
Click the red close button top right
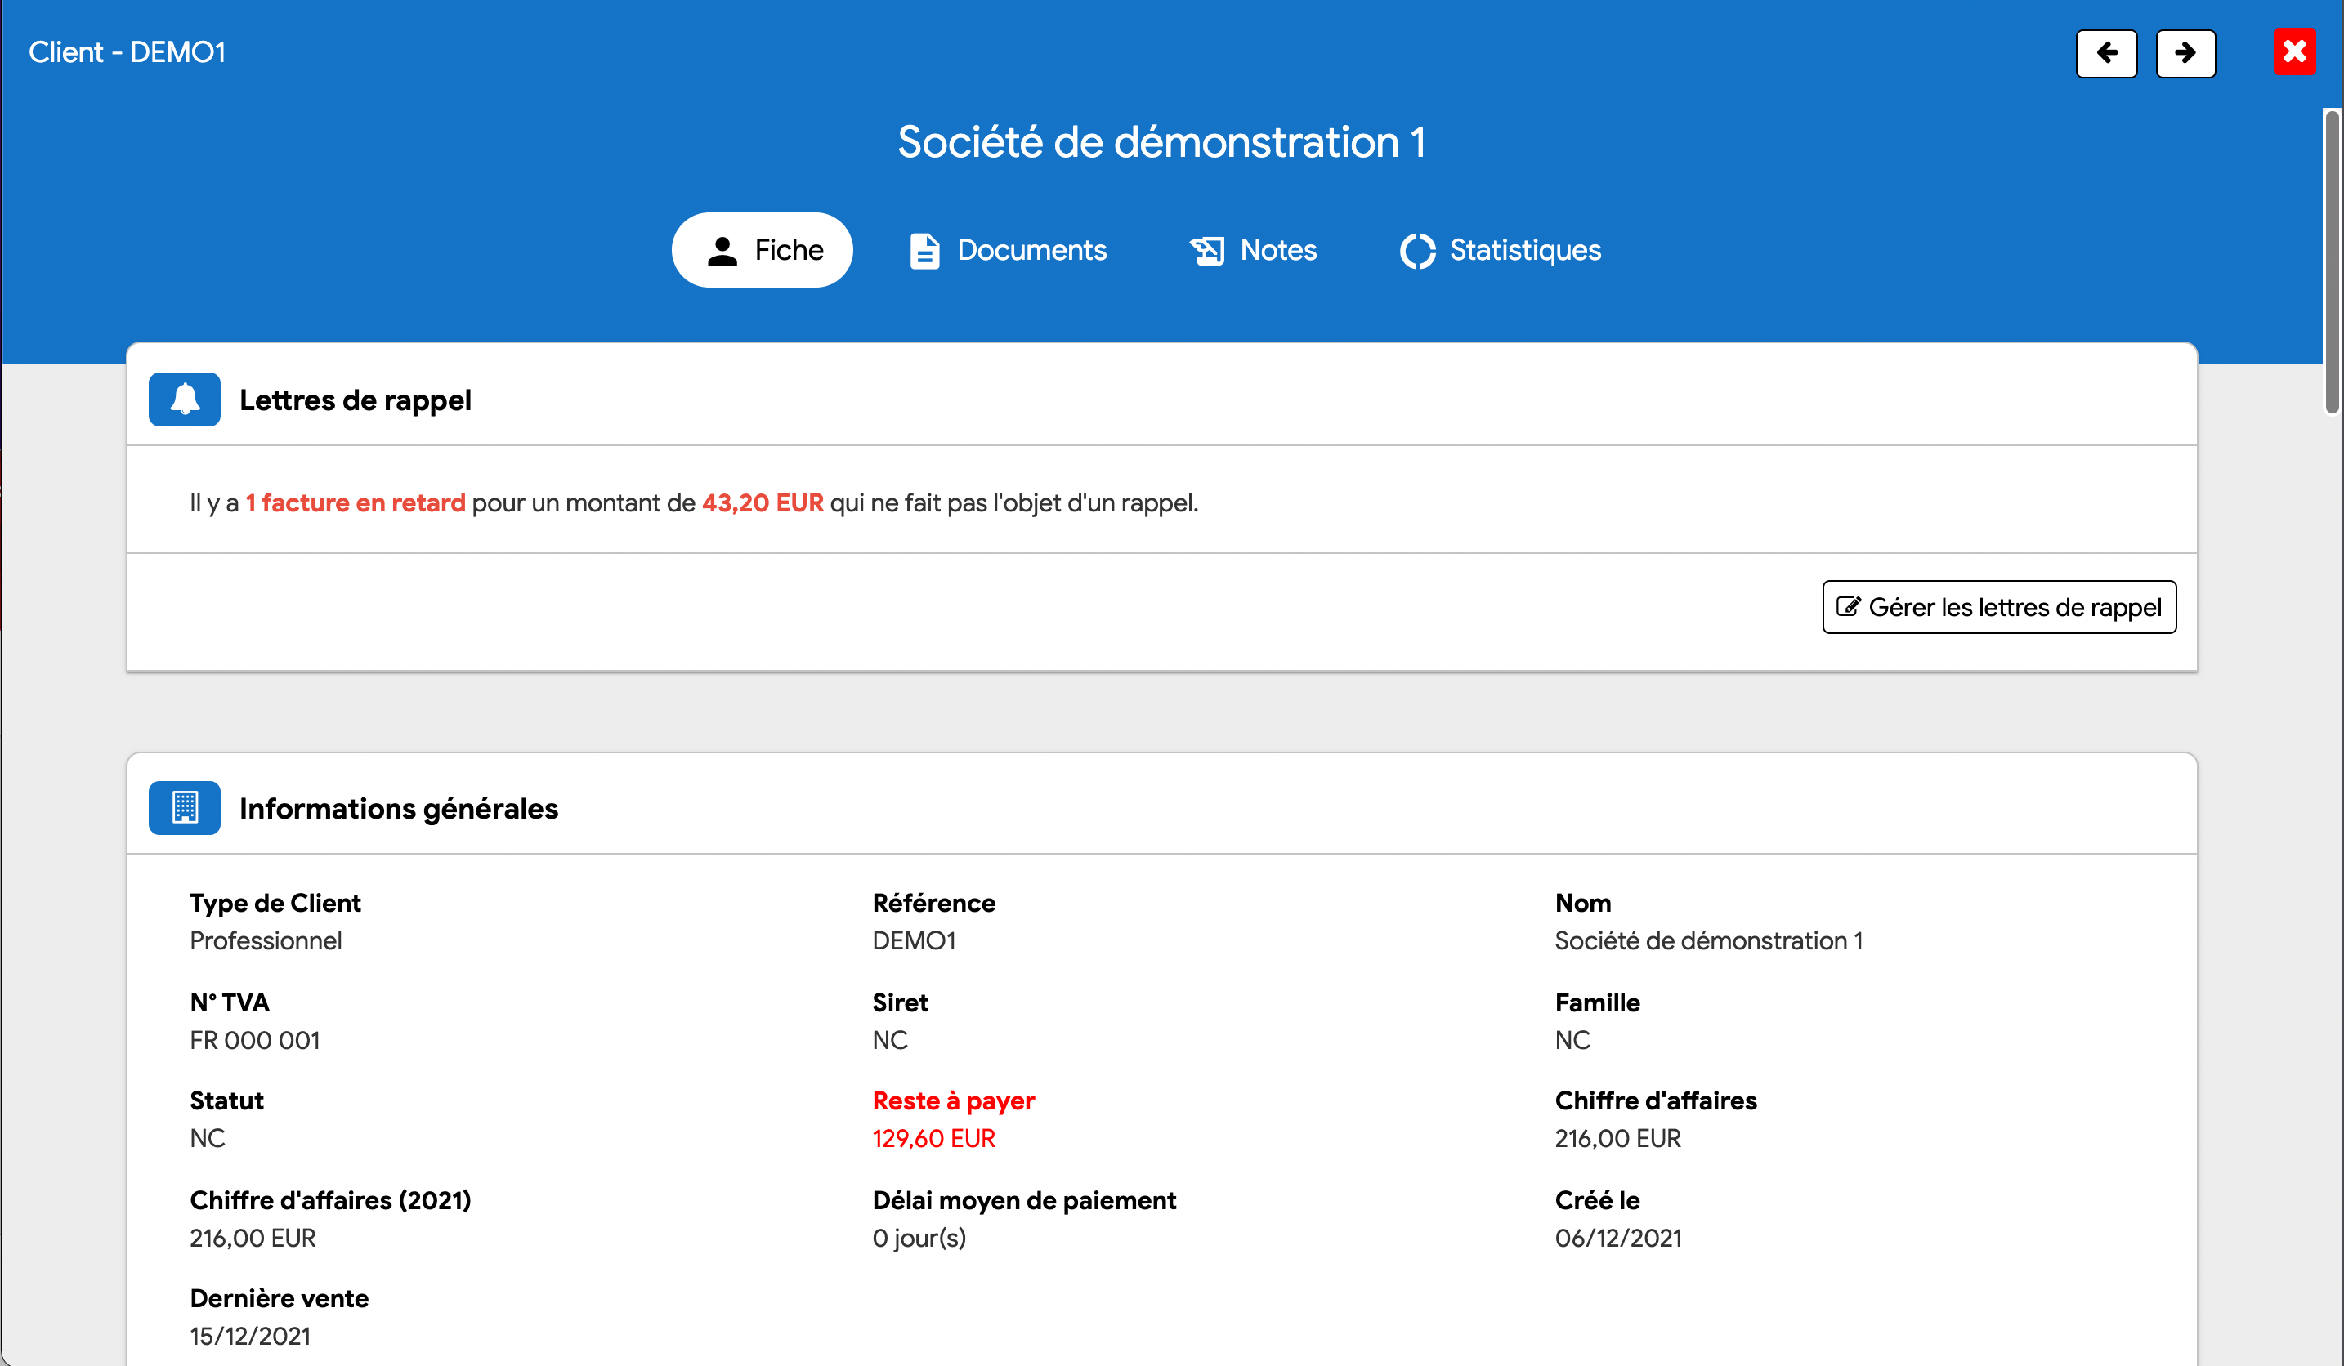(2295, 52)
